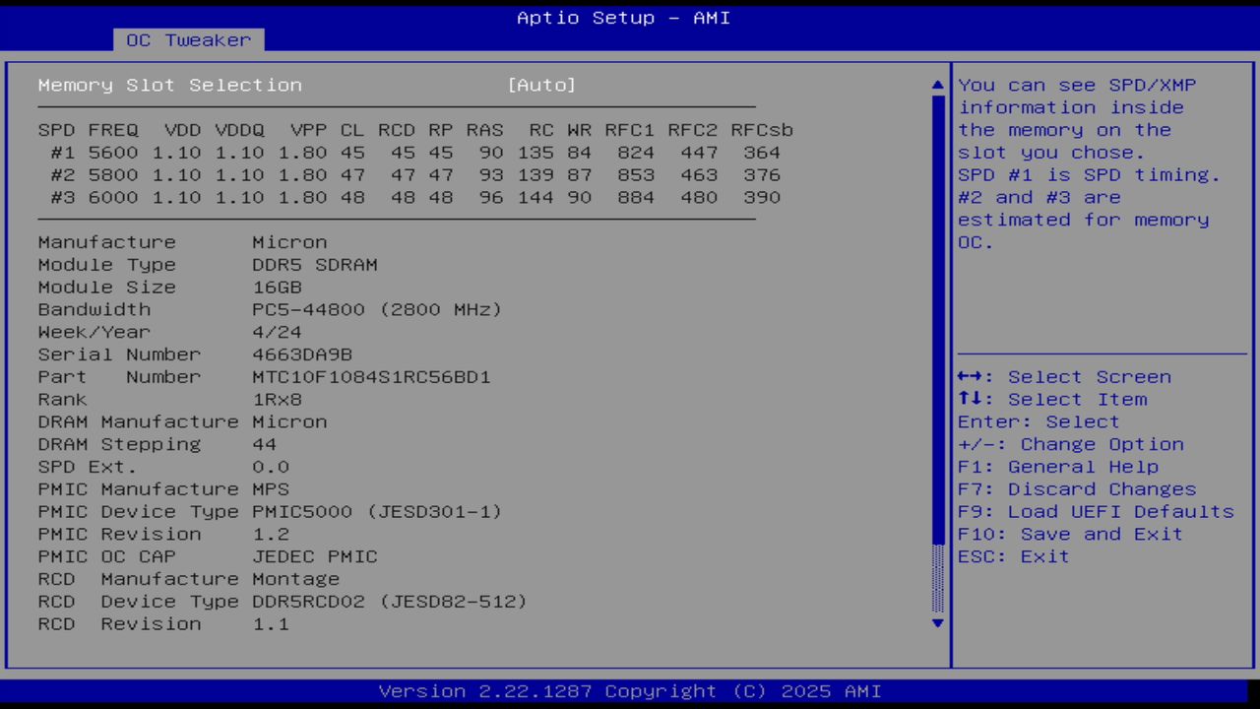Click SPD #1 frequency 5600
The image size is (1260, 709).
pos(113,153)
